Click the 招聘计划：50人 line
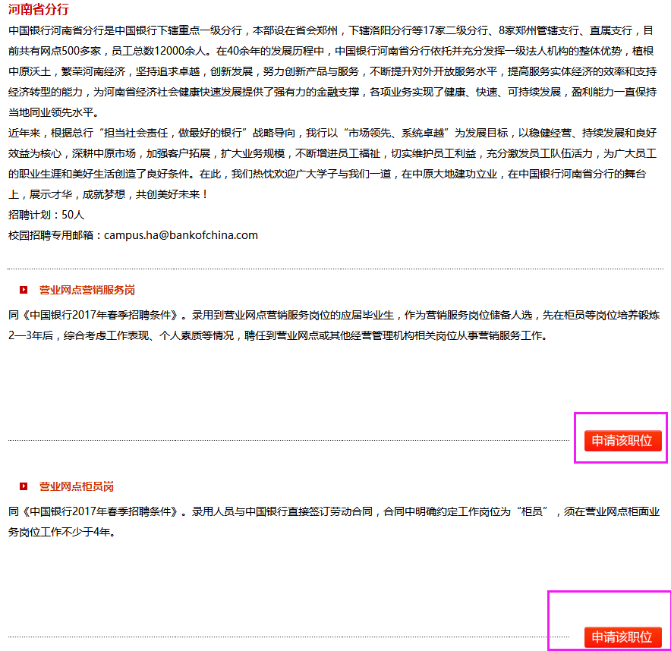Screen dimensions: 671x651 click(46, 215)
